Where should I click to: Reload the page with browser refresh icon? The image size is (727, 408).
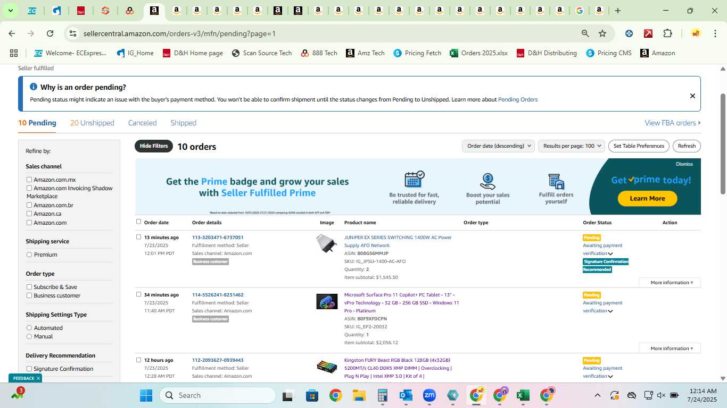[50, 33]
